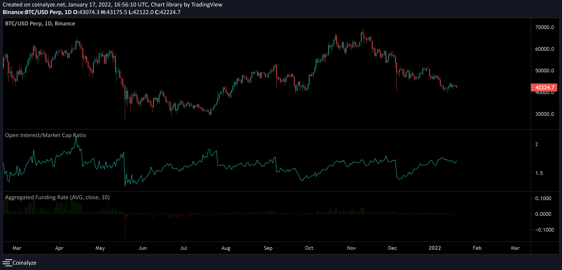
Task: Click the 60000.0 price axis label
Action: pyautogui.click(x=544, y=49)
